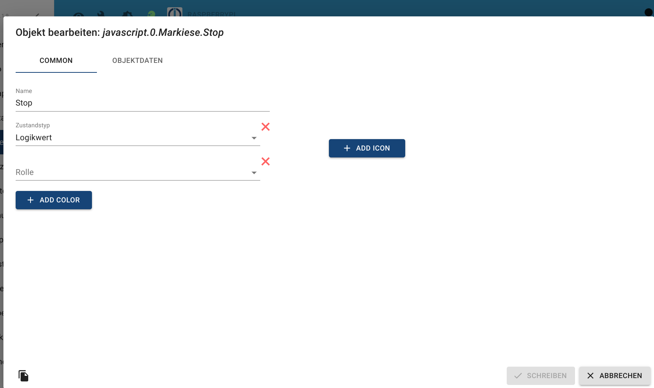Viewport: 654px width, 388px height.
Task: Remove Rolle with its red X
Action: (x=266, y=162)
